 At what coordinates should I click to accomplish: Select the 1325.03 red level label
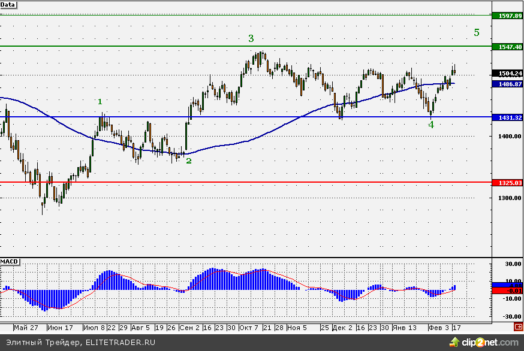click(507, 182)
